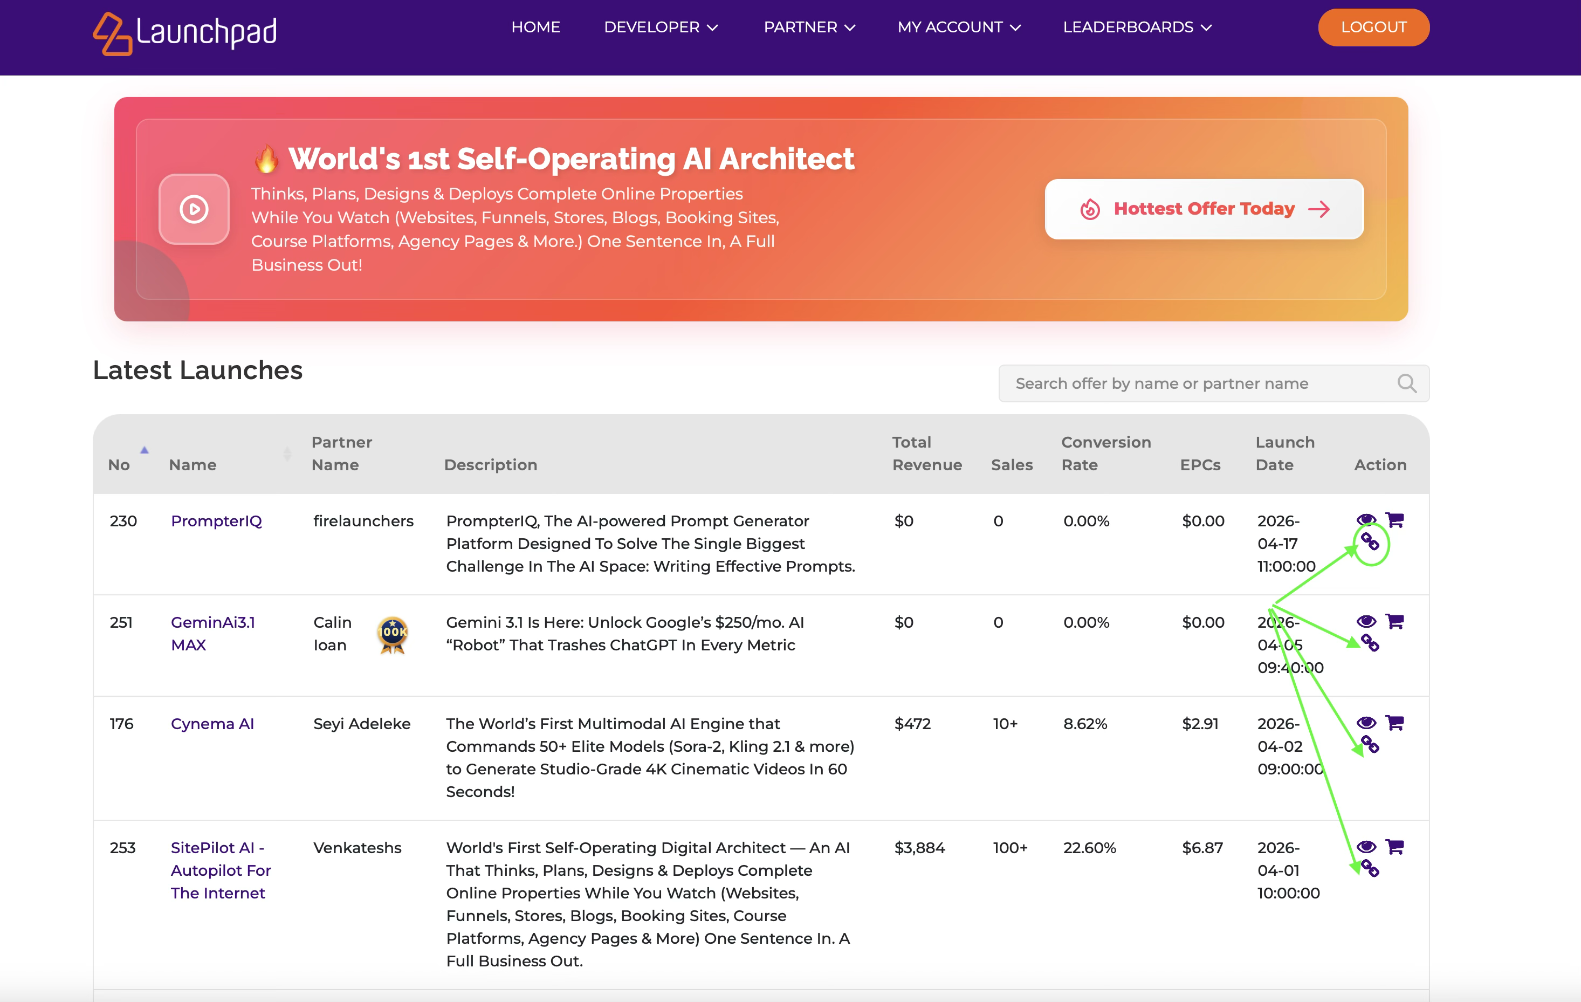Viewport: 1581px width, 1002px height.
Task: Click the 22.60% conversion rate value
Action: click(x=1089, y=848)
